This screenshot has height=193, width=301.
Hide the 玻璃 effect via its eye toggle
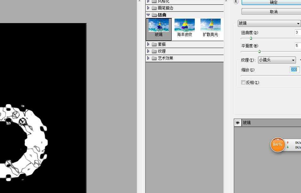point(237,123)
